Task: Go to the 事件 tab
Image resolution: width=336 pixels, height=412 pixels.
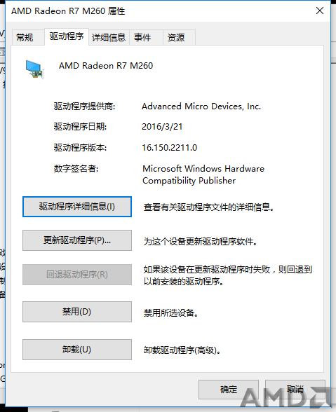Action: pos(146,37)
